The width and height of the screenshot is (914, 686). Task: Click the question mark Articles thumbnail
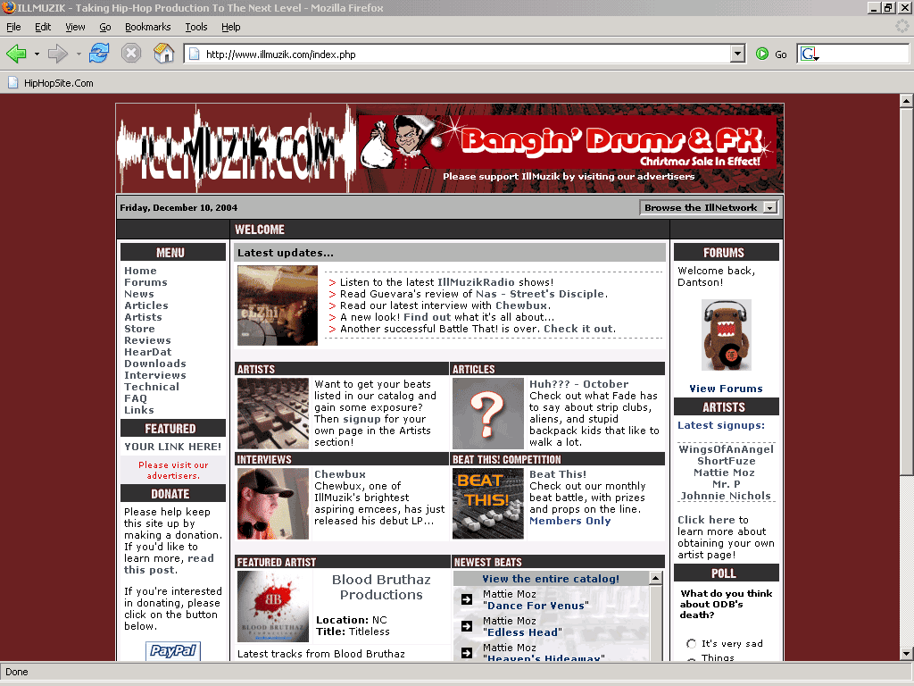[x=488, y=414]
